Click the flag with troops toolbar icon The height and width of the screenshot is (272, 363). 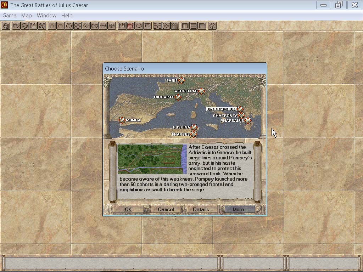pos(33,26)
